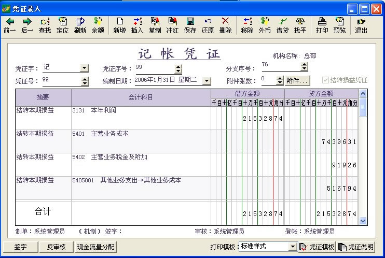Viewport: 385px width, 258px height.
Task: Click the 打印 (Print) toolbar icon
Action: pyautogui.click(x=322, y=25)
